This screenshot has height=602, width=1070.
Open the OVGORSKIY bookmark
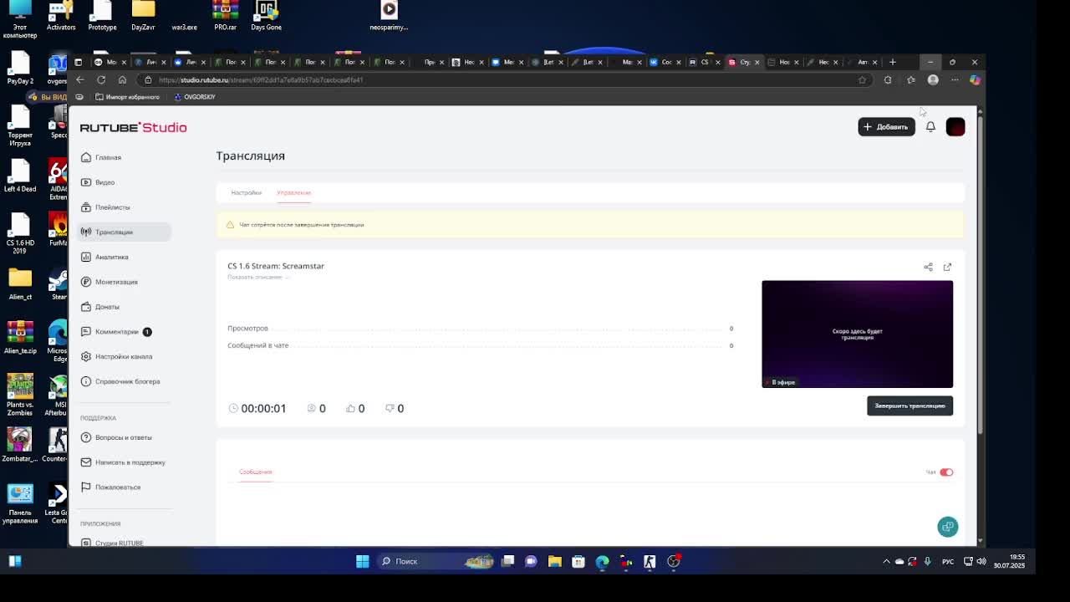(194, 97)
